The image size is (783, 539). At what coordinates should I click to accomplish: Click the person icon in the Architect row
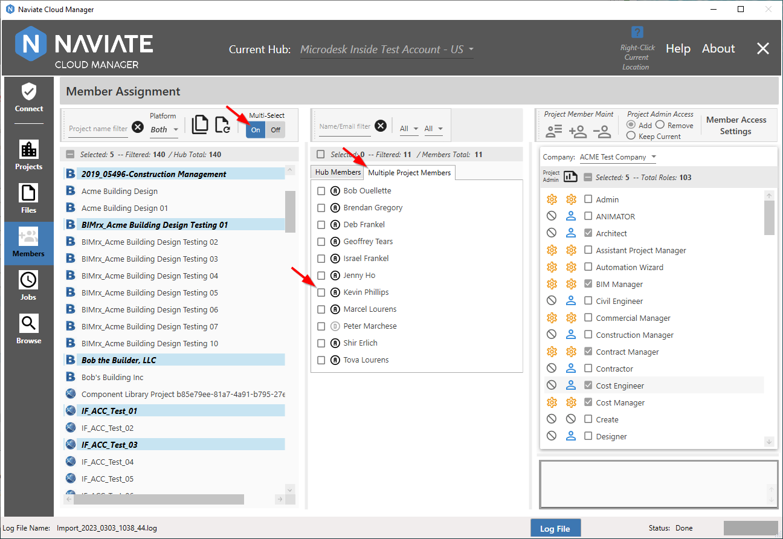coord(571,233)
